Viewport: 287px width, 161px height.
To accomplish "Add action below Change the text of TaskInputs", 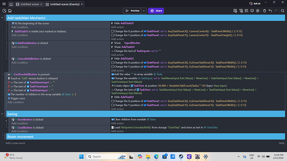I will (x=117, y=55).
